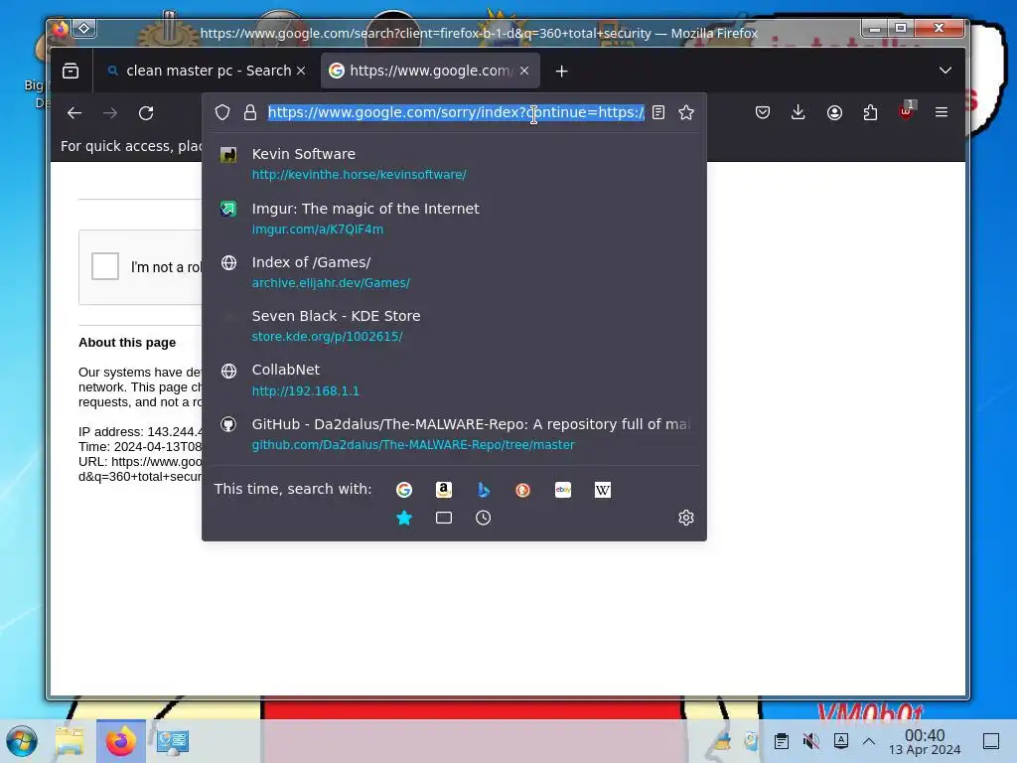
Task: Open the clipboard tray icon
Action: pyautogui.click(x=782, y=741)
